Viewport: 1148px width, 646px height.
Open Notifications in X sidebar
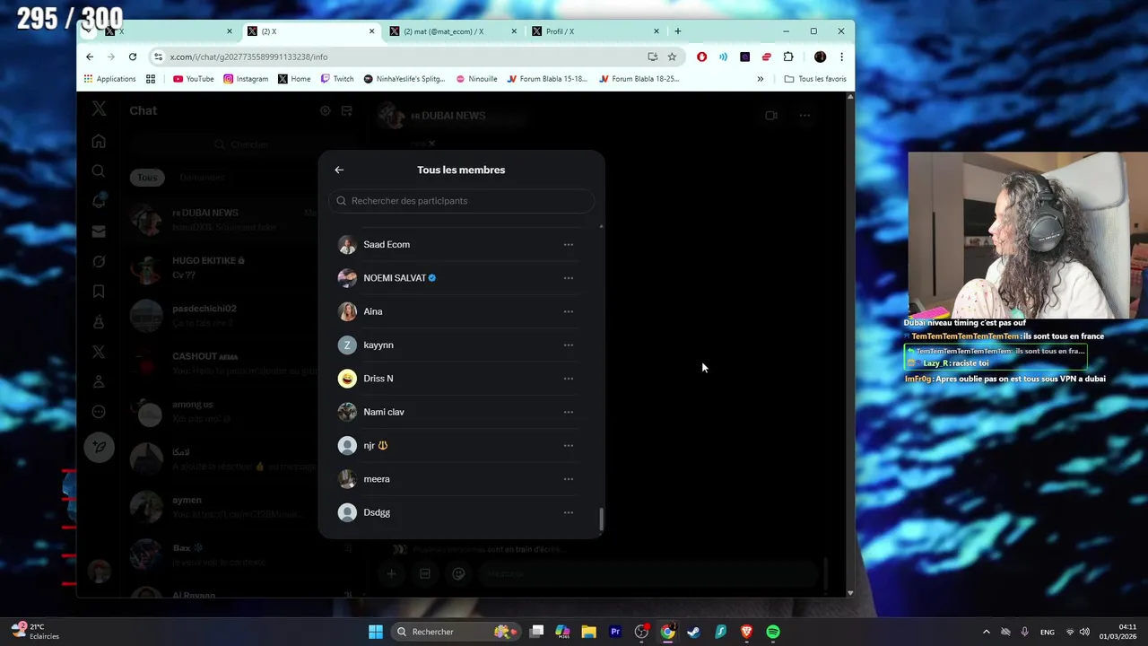pyautogui.click(x=99, y=201)
